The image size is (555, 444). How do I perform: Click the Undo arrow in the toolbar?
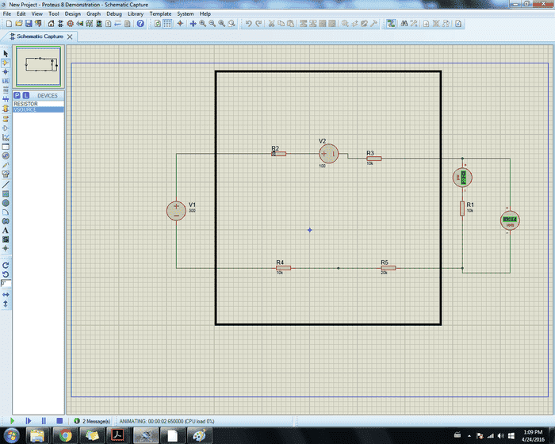pyautogui.click(x=248, y=25)
